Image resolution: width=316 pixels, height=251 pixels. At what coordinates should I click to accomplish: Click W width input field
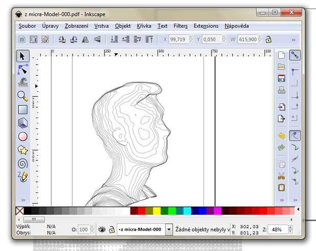[248, 39]
